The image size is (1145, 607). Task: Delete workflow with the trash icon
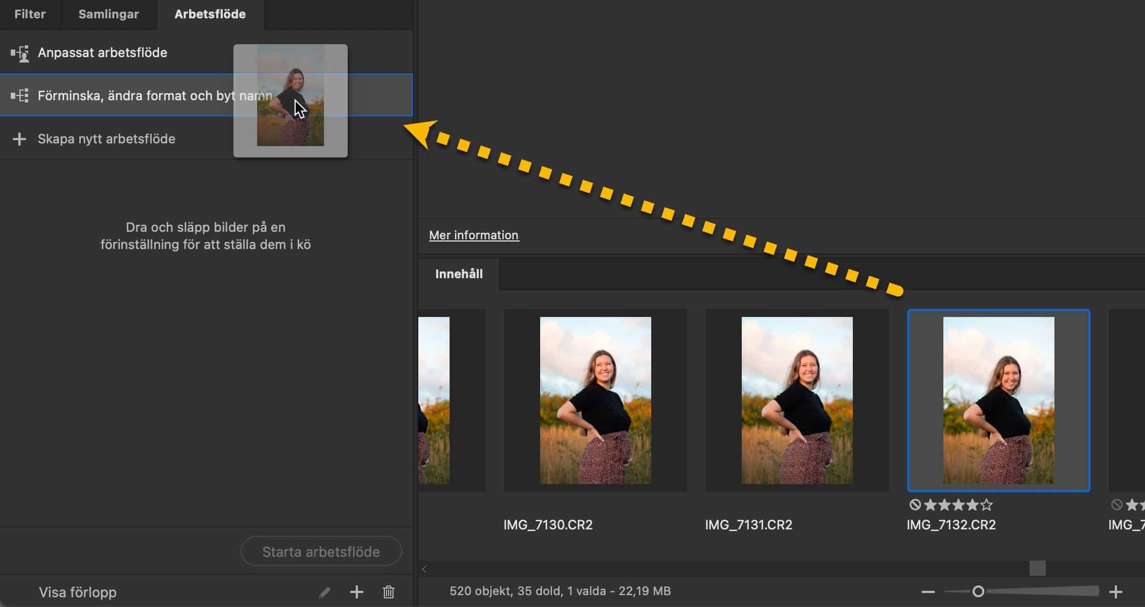tap(388, 592)
